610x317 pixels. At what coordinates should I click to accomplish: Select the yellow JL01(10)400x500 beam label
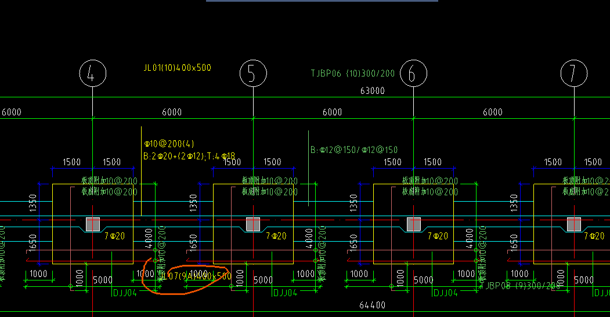tap(178, 68)
